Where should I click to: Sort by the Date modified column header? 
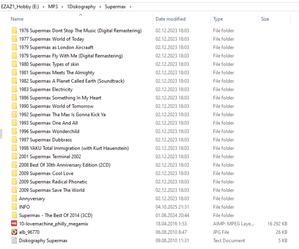click(x=170, y=19)
